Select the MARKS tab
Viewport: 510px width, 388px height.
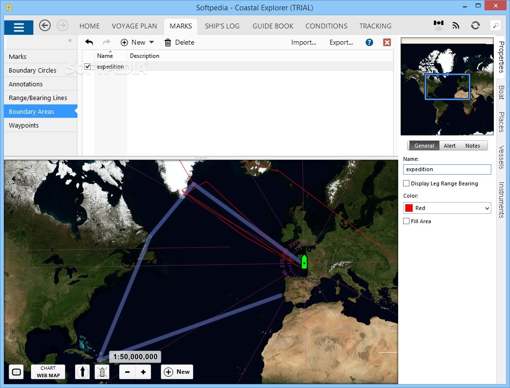click(x=181, y=26)
